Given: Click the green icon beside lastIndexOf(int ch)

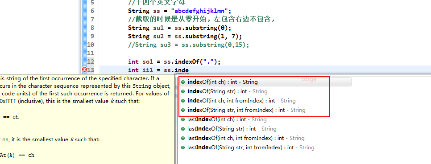Looking at the screenshot, I should (x=183, y=119).
